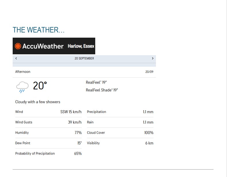Select the 20° temperature reading

click(x=40, y=86)
